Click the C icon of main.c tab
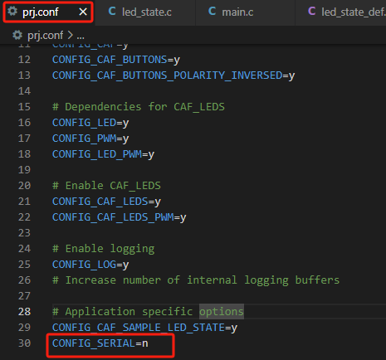This screenshot has height=360, width=386. click(x=212, y=12)
